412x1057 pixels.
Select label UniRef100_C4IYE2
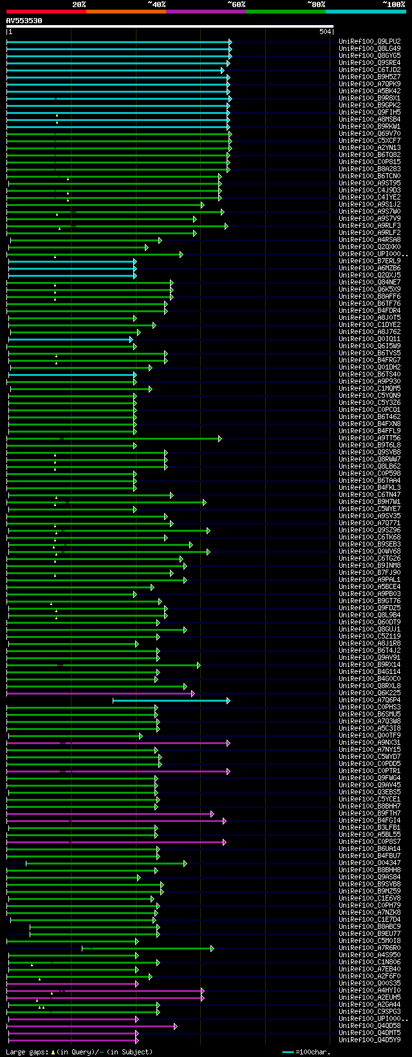point(370,197)
